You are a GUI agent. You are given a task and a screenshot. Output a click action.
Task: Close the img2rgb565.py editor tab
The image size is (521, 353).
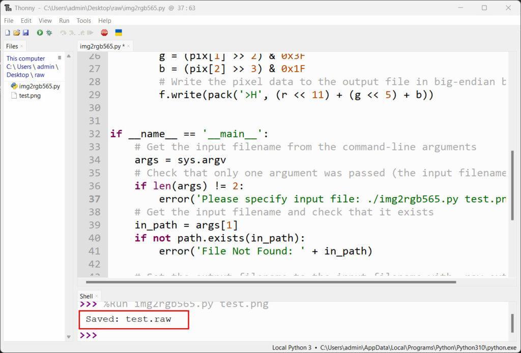click(x=129, y=46)
